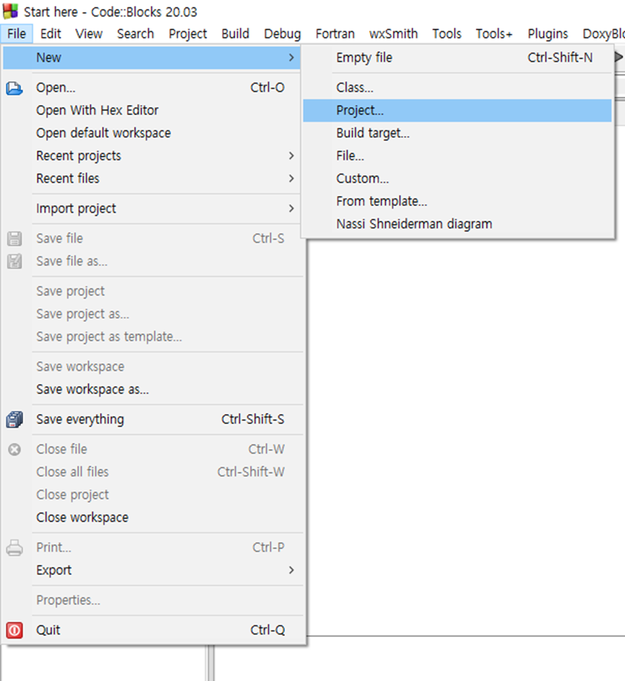Click Export in the File menu
This screenshot has height=681, width=625.
tap(152, 571)
